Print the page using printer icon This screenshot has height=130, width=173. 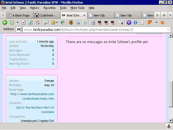tap(78, 22)
